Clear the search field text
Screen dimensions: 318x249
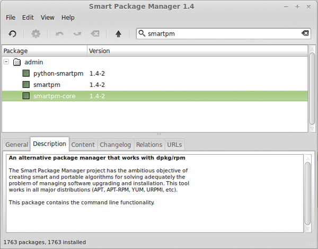tap(305, 33)
